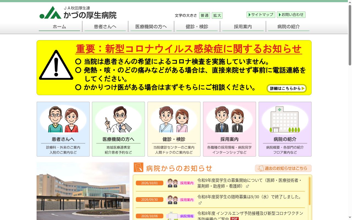The width and height of the screenshot is (352, 220).
Task: Click the hospital building illustration for 病院の紹介
Action: pos(285,119)
